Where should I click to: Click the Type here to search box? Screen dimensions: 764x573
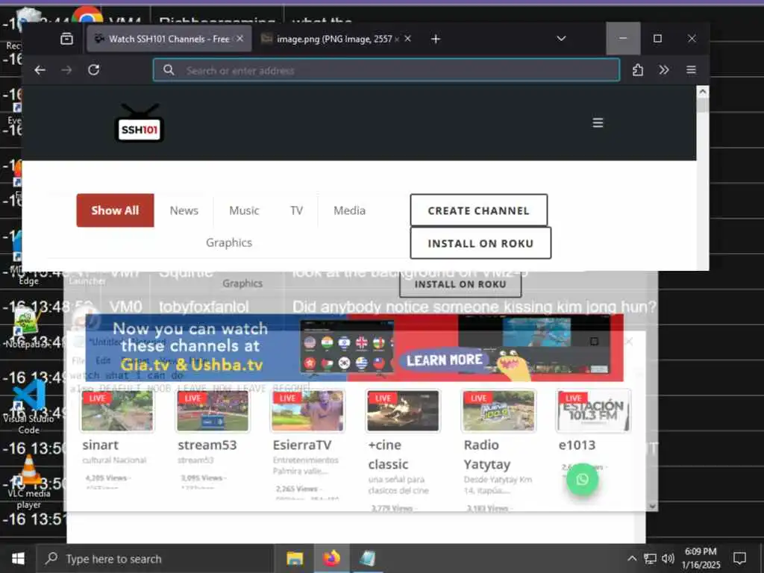click(x=155, y=559)
